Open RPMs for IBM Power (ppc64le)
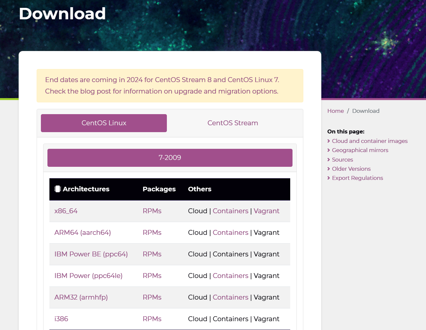 152,276
